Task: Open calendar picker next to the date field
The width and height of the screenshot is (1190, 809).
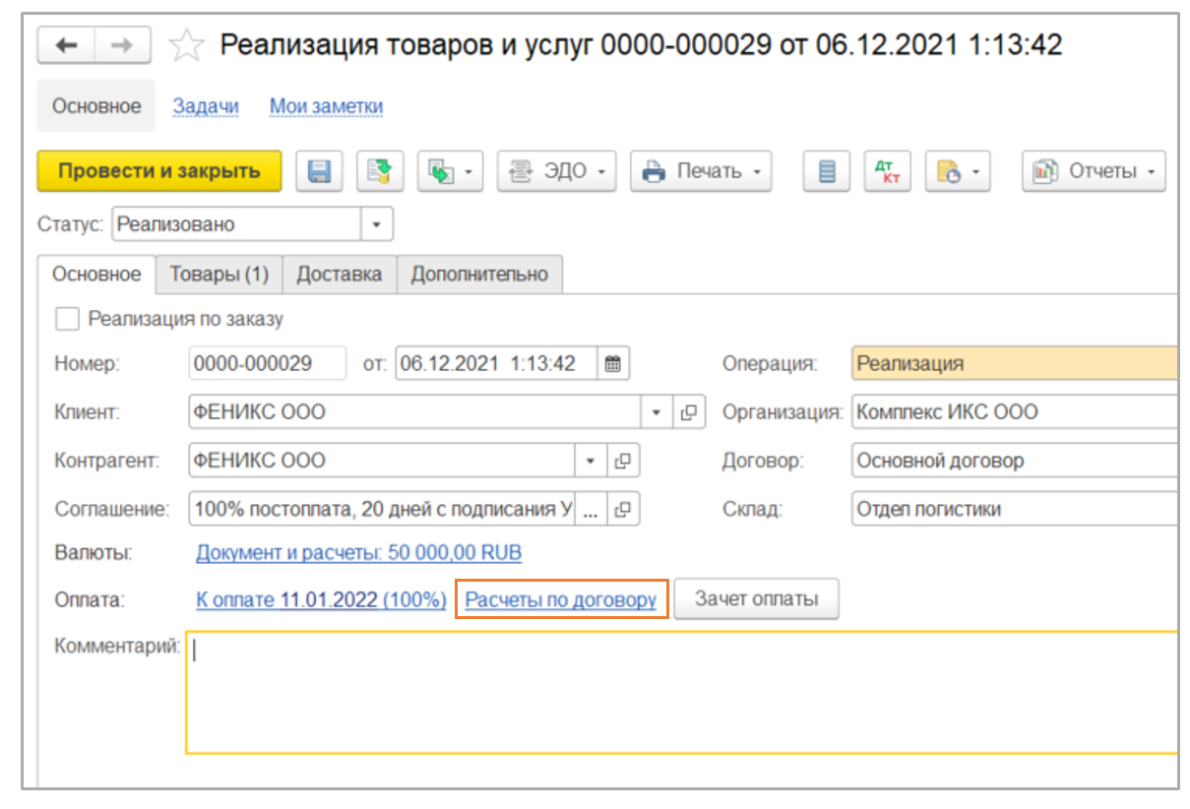Action: click(612, 363)
